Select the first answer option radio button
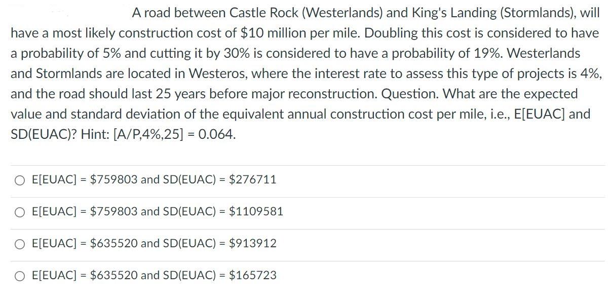Image resolution: width=609 pixels, height=302 pixels. (20, 179)
